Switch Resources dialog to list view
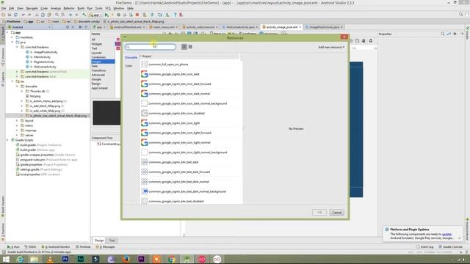 coord(184,47)
